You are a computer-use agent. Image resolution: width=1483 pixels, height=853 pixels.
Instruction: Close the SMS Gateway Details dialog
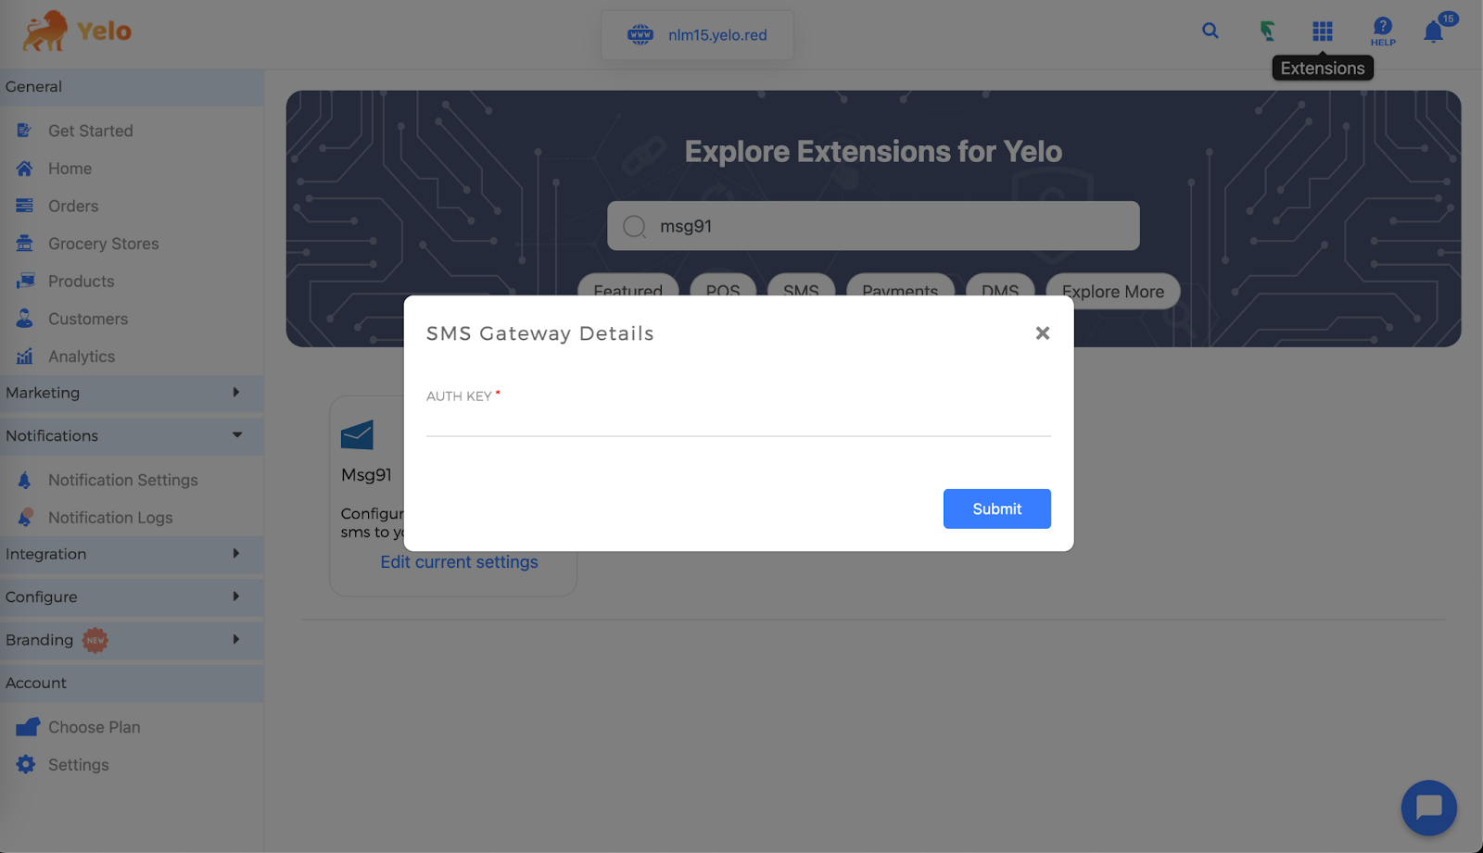[1042, 333]
